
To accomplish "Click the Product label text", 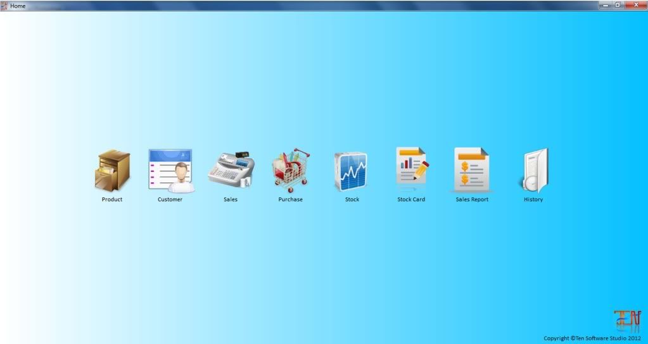I will pos(112,199).
